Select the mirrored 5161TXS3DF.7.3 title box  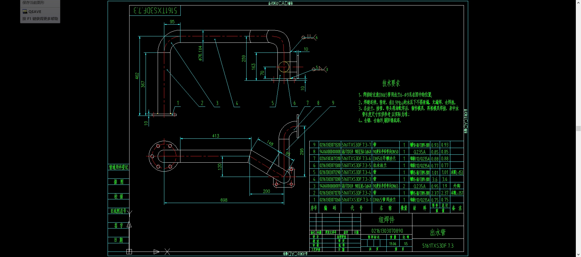155,11
